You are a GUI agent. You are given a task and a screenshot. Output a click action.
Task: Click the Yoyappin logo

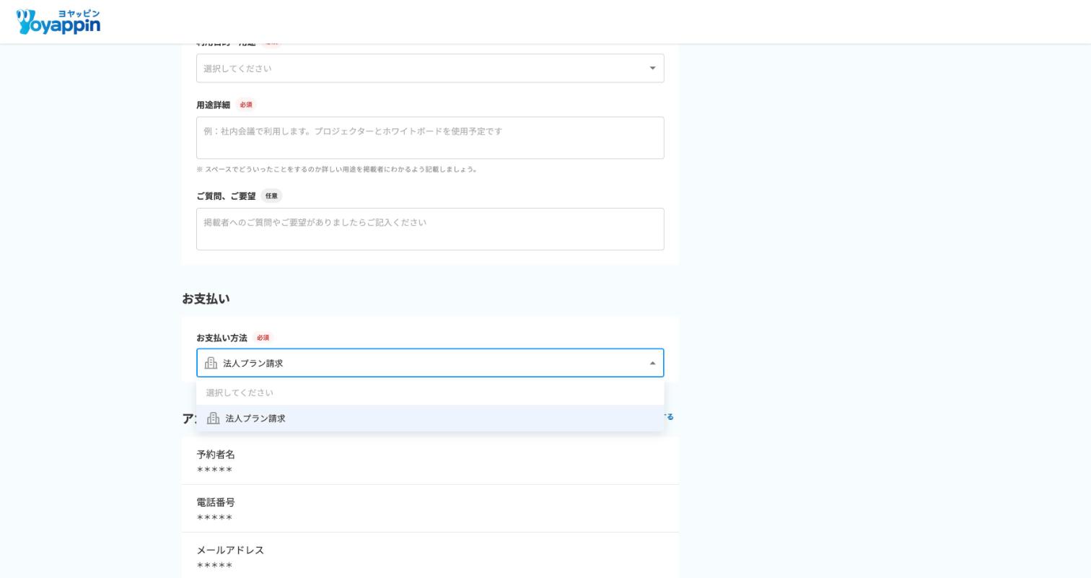tap(58, 22)
